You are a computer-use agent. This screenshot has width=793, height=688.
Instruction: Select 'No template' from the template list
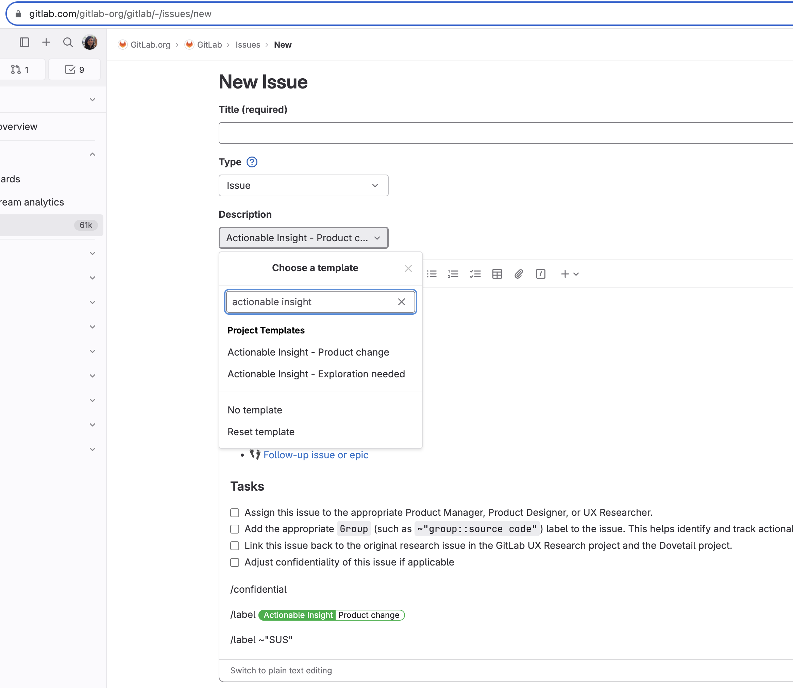[254, 410]
